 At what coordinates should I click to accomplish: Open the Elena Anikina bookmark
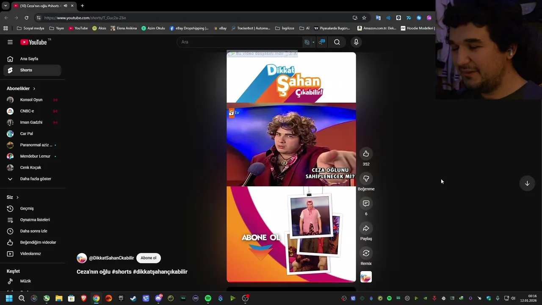(124, 28)
